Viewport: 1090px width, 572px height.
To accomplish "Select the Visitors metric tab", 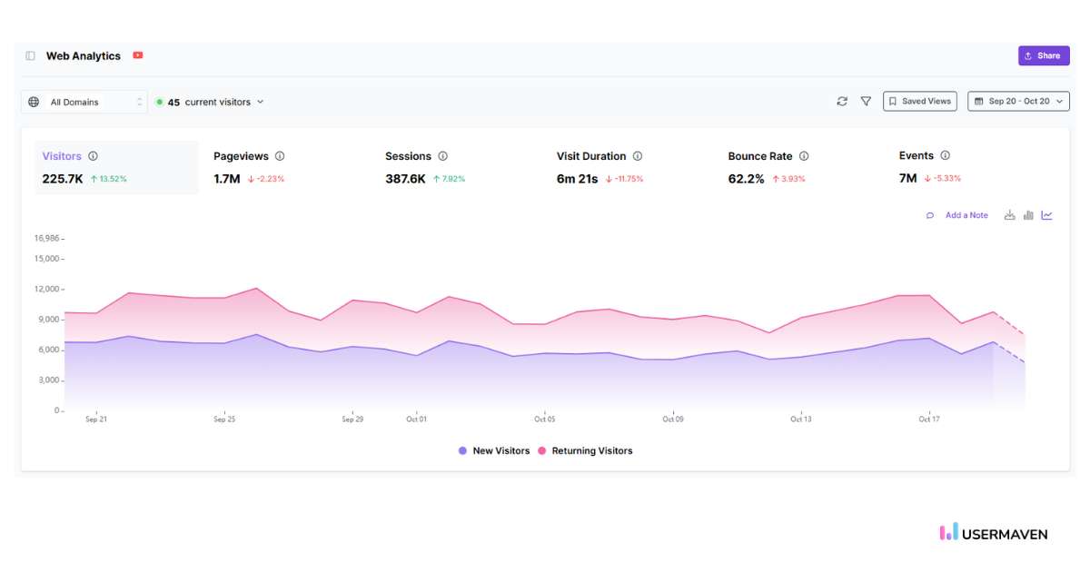I will pyautogui.click(x=115, y=167).
